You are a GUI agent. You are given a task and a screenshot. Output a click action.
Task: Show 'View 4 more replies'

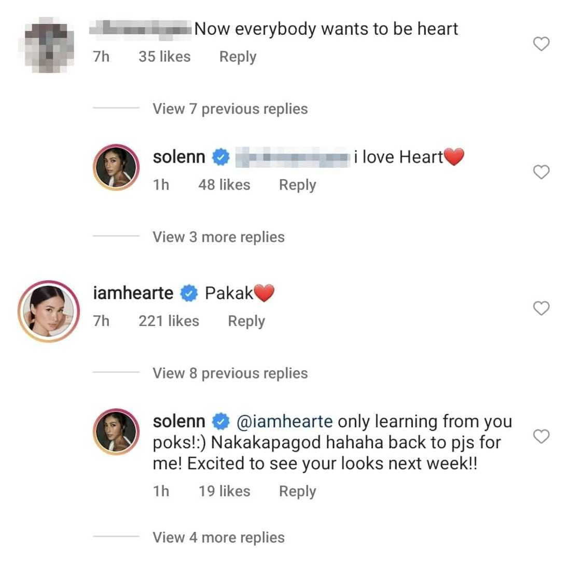coord(218,537)
